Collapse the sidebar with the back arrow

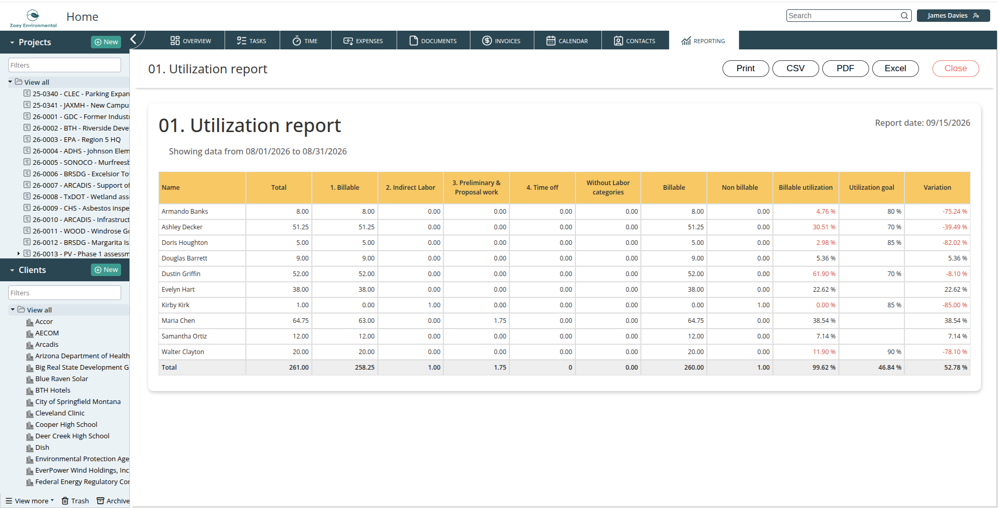pos(134,39)
